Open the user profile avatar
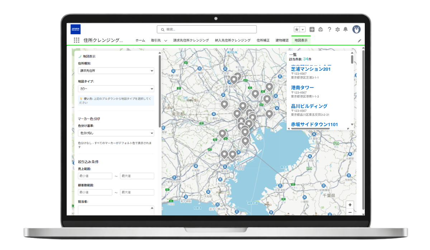The width and height of the screenshot is (430, 250). (x=356, y=29)
